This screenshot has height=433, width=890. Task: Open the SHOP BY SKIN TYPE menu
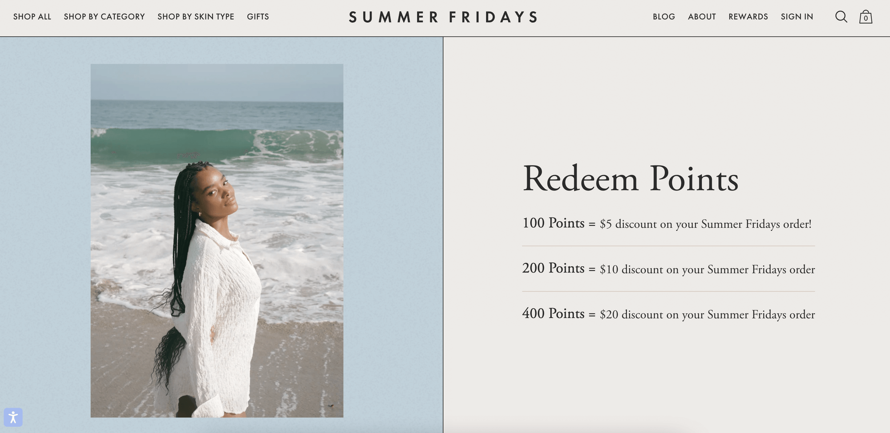196,16
